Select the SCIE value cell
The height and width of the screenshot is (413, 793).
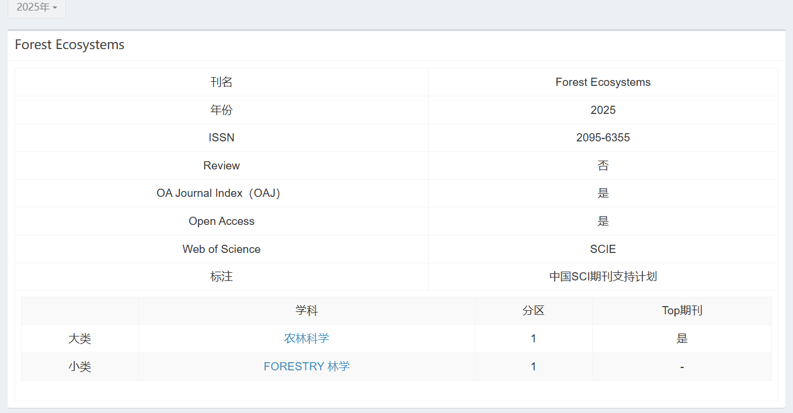click(x=603, y=249)
